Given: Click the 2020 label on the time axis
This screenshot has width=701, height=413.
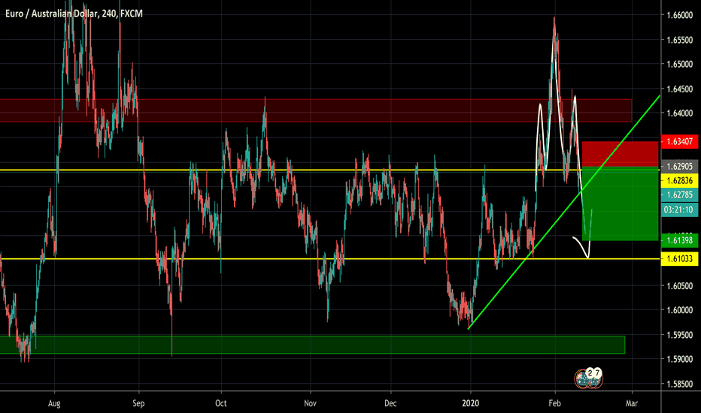Looking at the screenshot, I should coord(470,403).
